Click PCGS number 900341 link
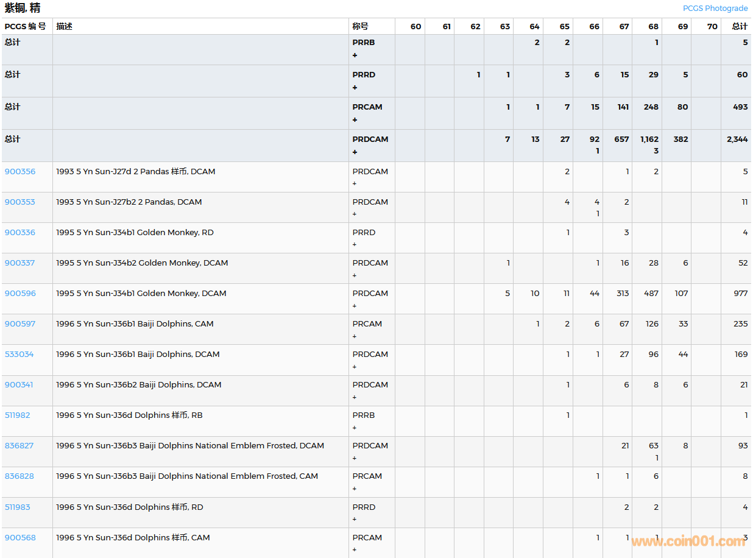 click(19, 385)
